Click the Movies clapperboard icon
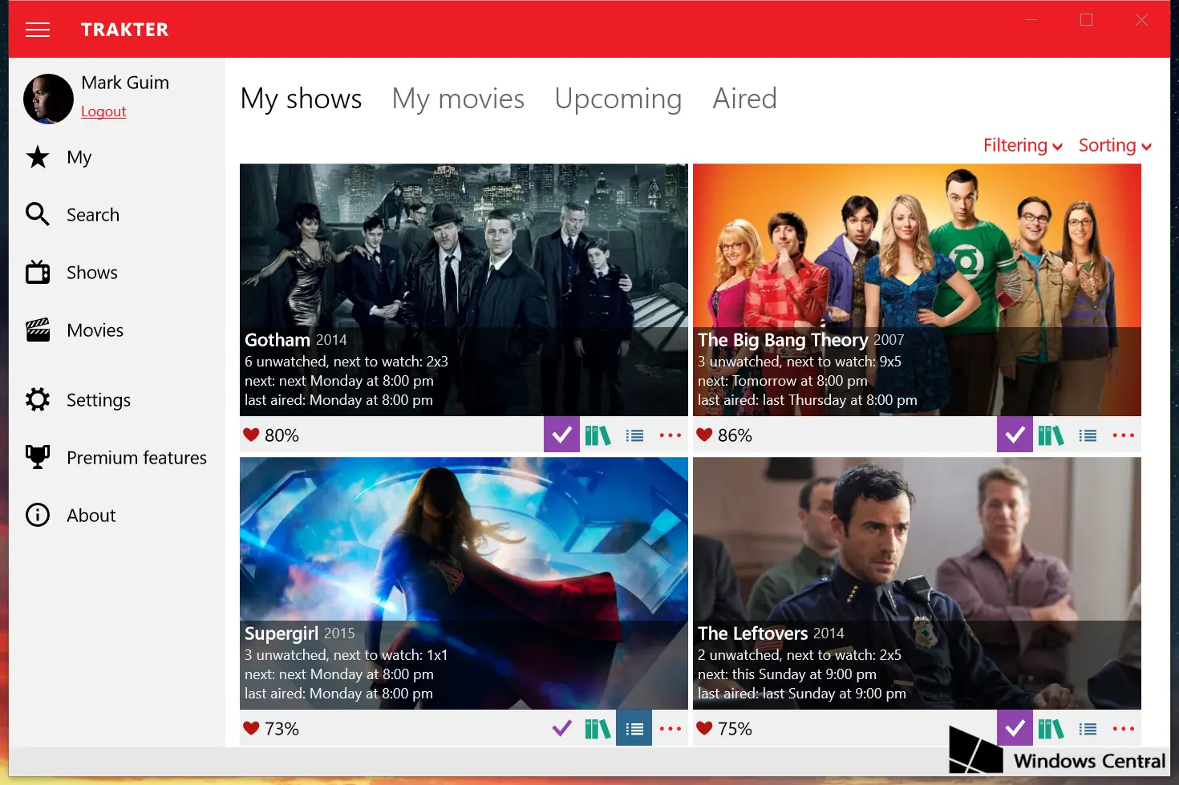The width and height of the screenshot is (1179, 785). pyautogui.click(x=38, y=330)
